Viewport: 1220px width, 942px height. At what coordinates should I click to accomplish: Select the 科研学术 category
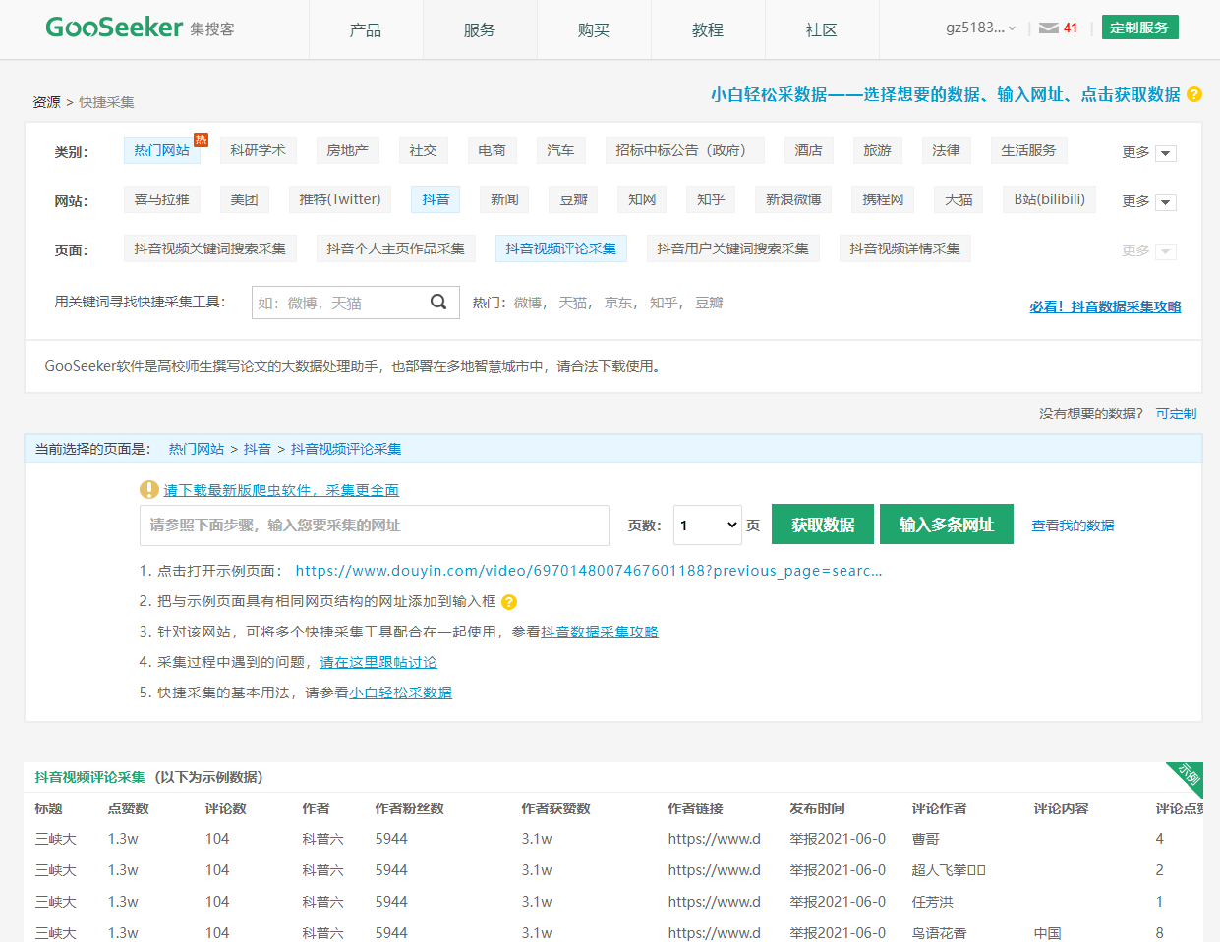coord(258,150)
